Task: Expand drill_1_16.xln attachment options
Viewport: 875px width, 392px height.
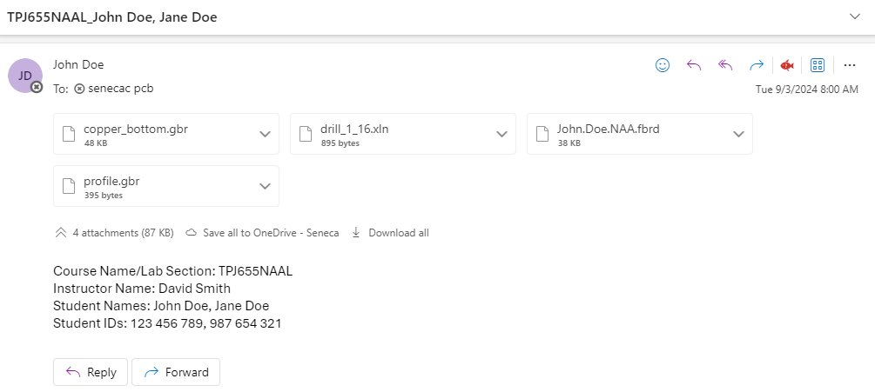Action: click(501, 134)
